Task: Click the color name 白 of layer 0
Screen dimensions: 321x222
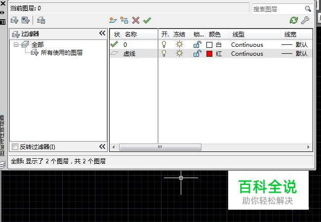Action: click(x=219, y=44)
